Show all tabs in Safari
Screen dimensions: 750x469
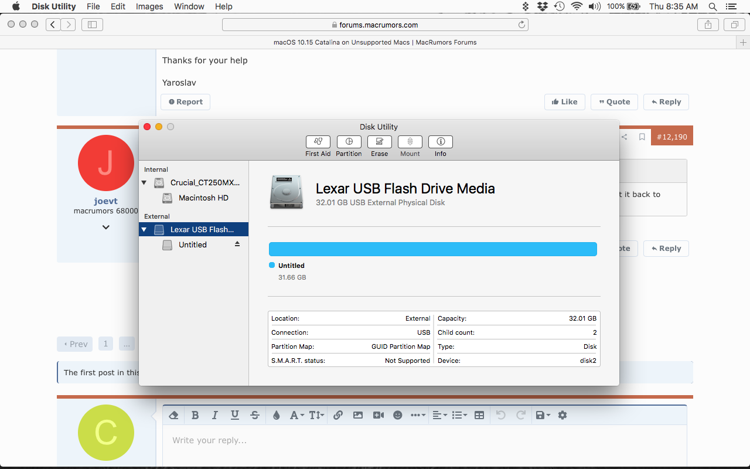point(734,25)
